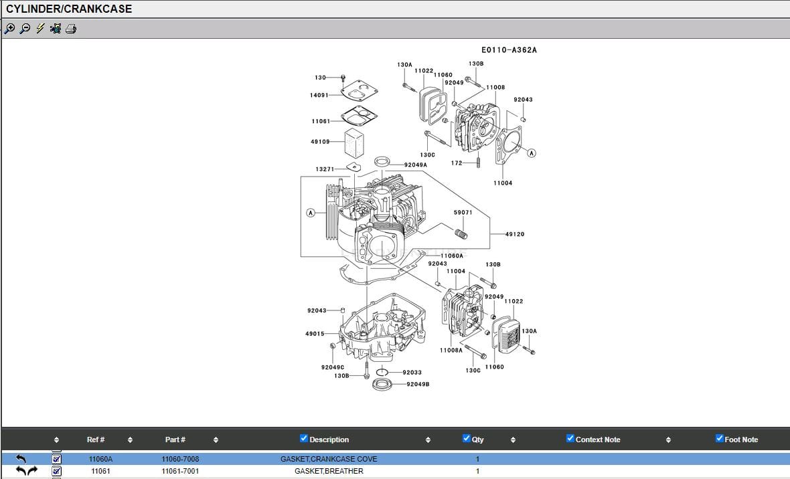This screenshot has width=790, height=479.
Task: Click the lightning bolt toolbar icon
Action: click(x=40, y=29)
